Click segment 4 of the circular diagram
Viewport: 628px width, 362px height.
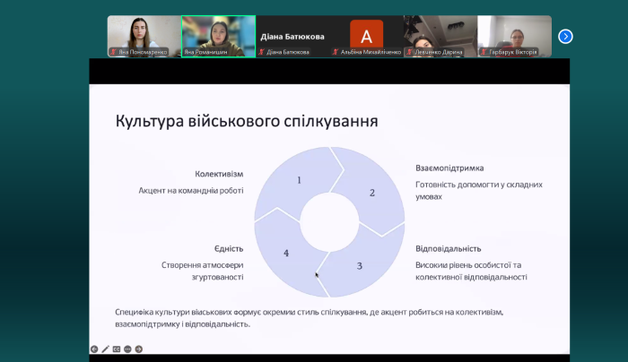[x=285, y=254]
